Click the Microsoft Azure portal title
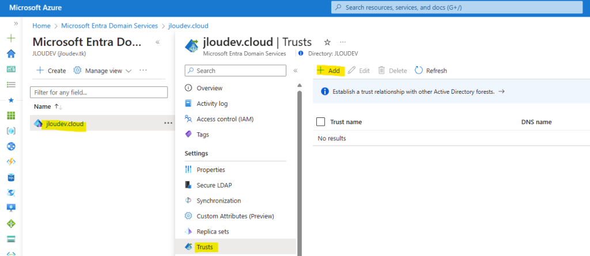This screenshot has width=590, height=256. (36, 7)
